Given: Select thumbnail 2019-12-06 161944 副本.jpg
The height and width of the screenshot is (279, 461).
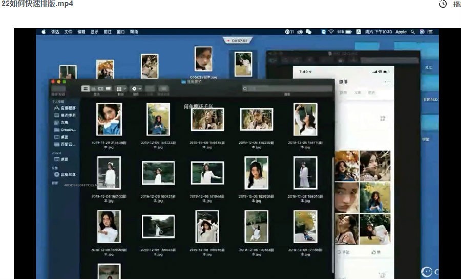Looking at the screenshot, I should (x=207, y=173).
